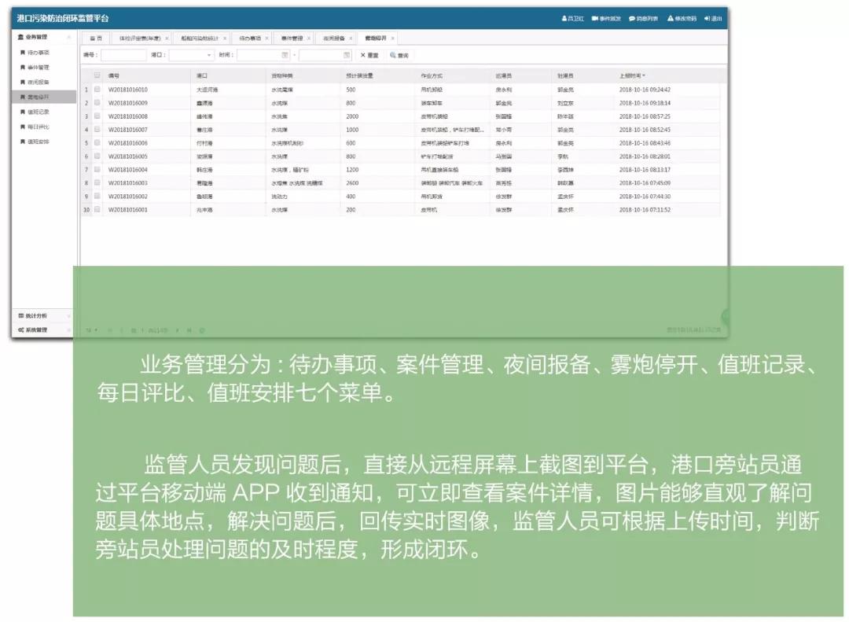The image size is (849, 622).
Task: Switch to the 首页 tab
Action: [x=96, y=39]
